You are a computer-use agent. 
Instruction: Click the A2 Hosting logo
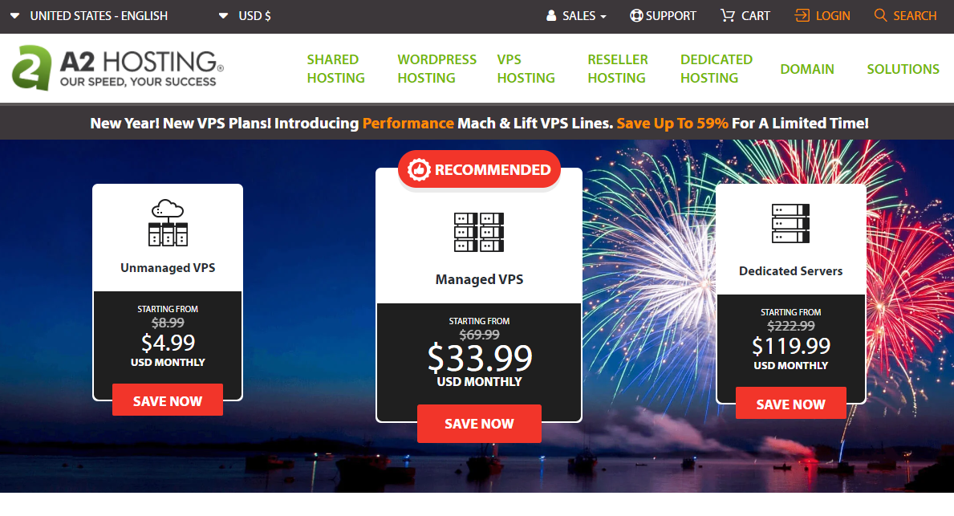point(118,68)
